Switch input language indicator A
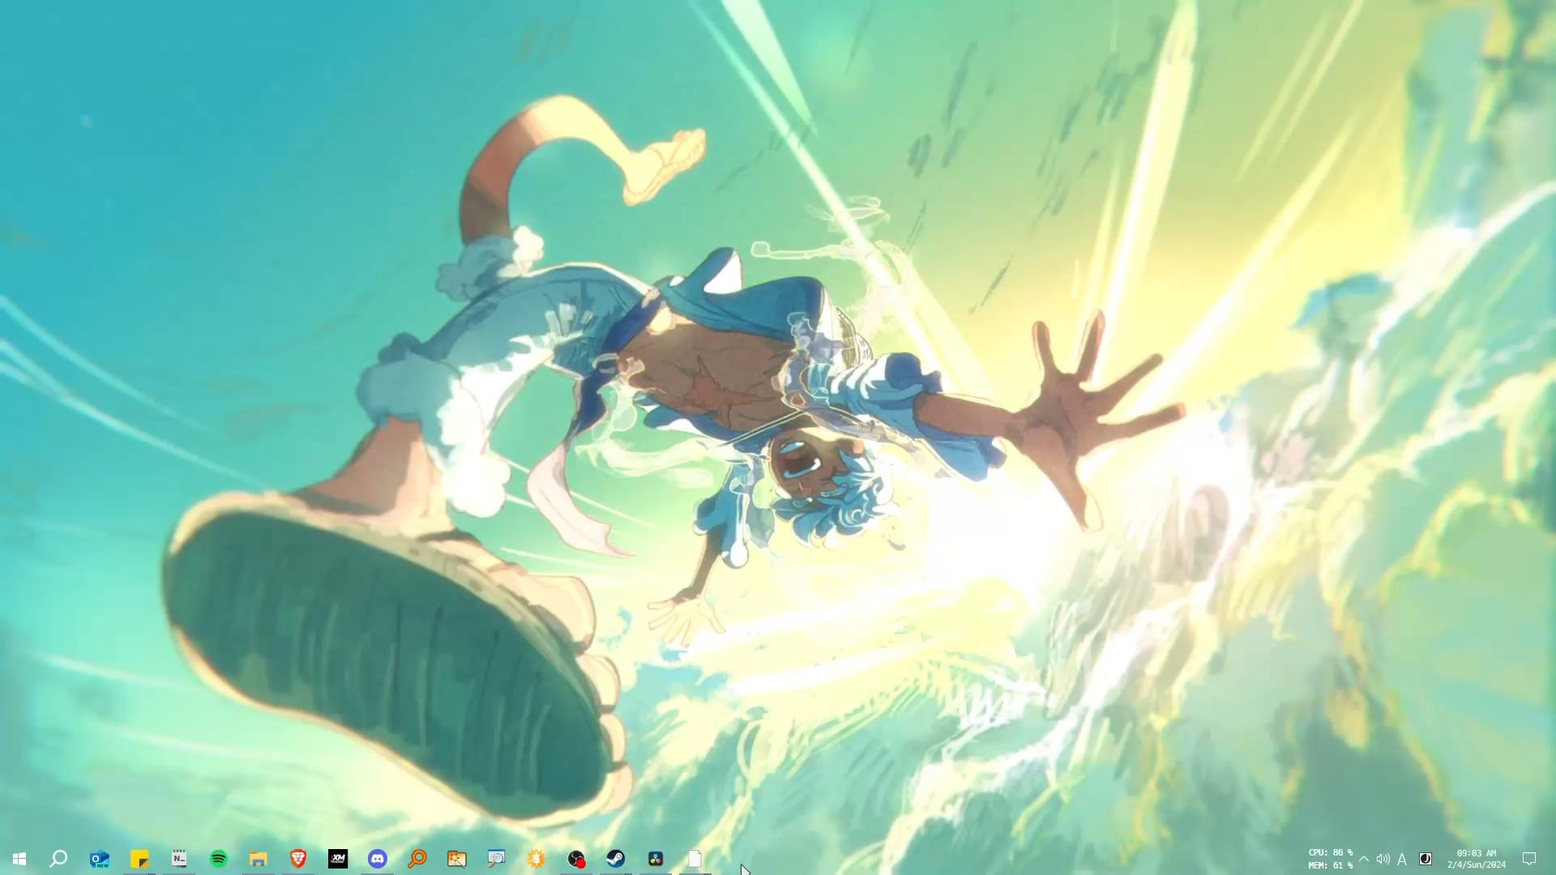Screen dimensions: 1556x875 point(1402,859)
